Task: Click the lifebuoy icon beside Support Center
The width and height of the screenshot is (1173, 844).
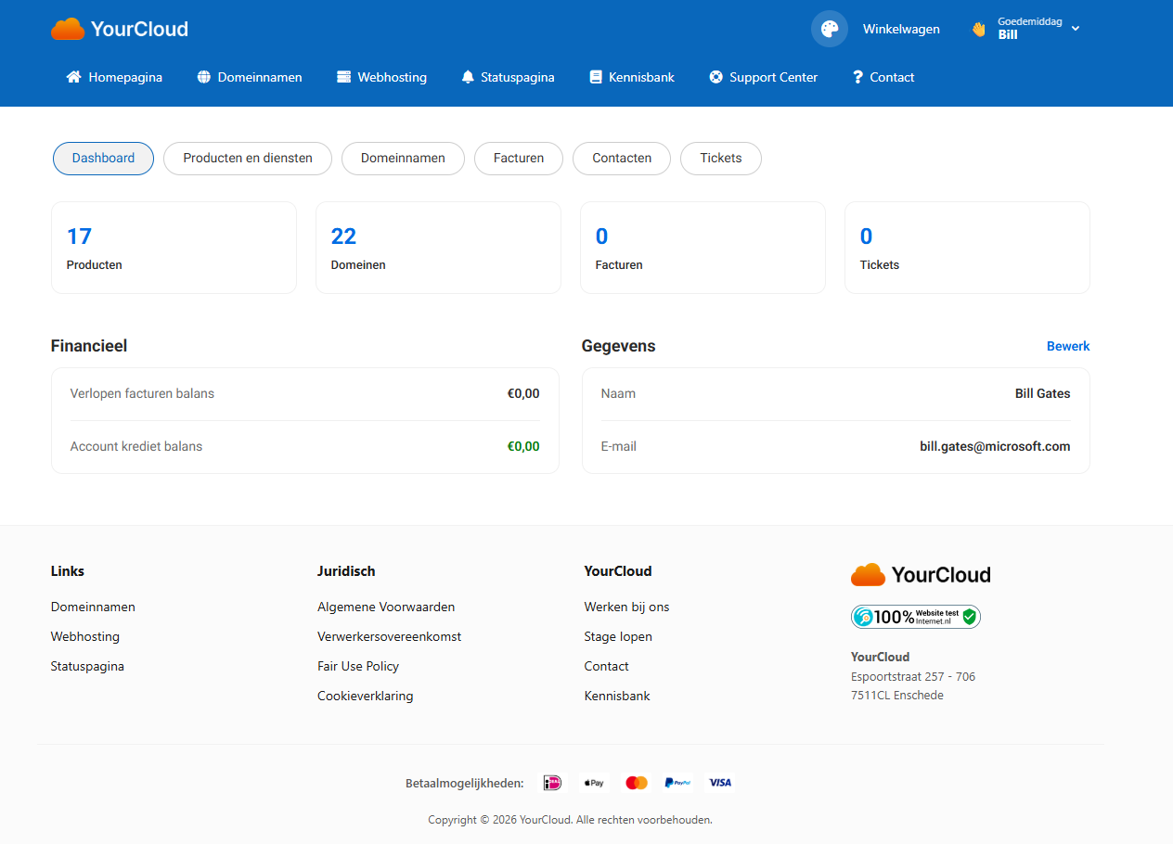Action: (x=715, y=77)
